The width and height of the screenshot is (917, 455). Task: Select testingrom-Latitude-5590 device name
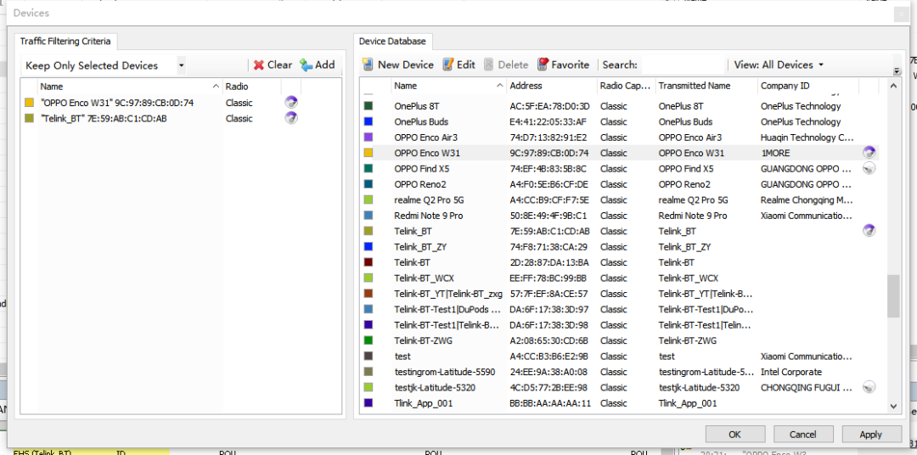[444, 372]
